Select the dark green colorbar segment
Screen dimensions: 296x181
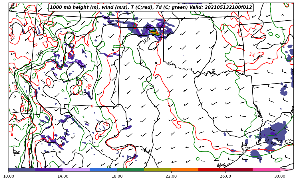coord(130,170)
